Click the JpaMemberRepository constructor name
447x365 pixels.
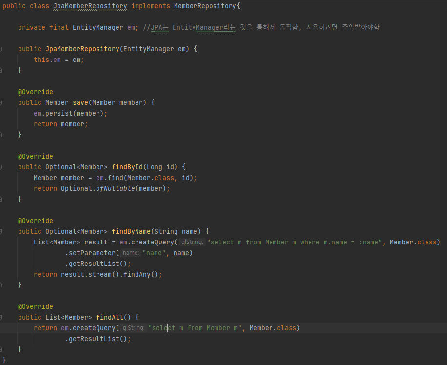tap(82, 49)
